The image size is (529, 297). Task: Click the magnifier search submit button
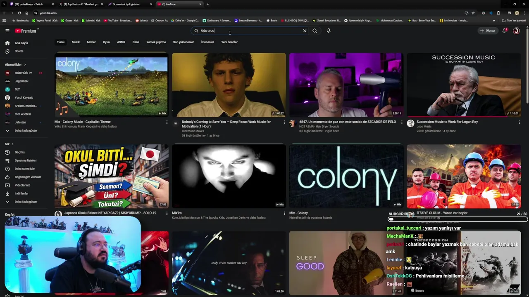click(315, 31)
